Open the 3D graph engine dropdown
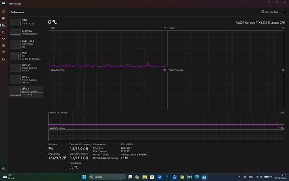The image size is (289, 181). click(x=52, y=28)
